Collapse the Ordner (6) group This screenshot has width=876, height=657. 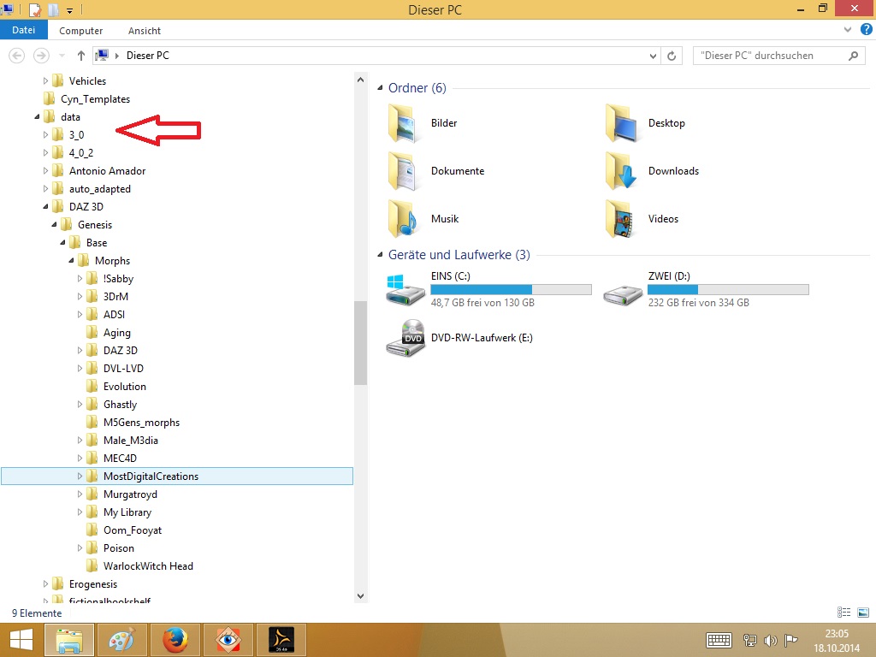380,88
